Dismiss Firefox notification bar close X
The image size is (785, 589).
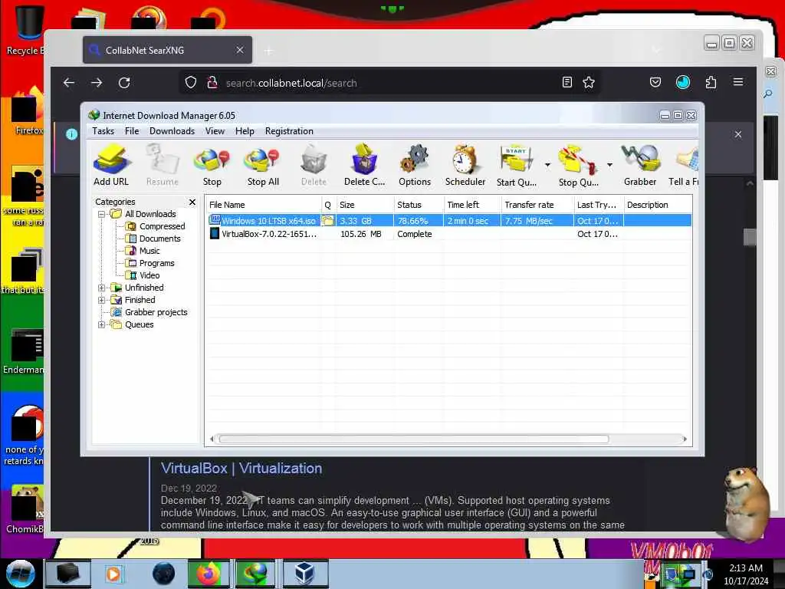[738, 134]
